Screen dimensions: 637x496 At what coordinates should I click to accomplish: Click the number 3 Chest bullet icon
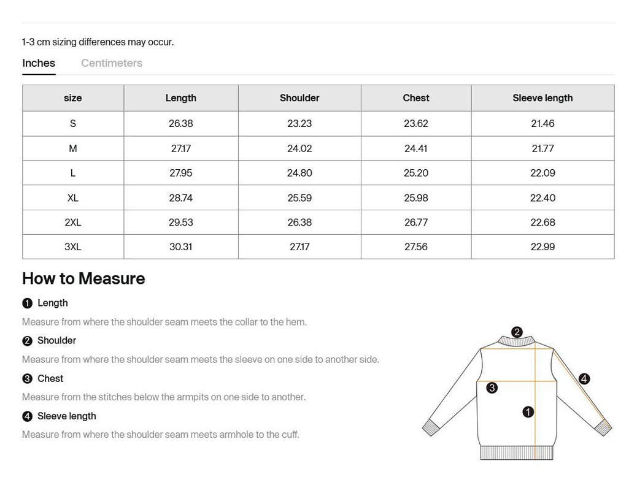point(27,379)
